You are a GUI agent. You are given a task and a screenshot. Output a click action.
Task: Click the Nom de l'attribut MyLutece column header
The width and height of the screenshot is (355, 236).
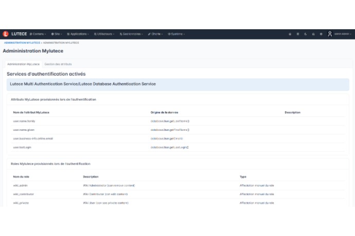pos(31,112)
